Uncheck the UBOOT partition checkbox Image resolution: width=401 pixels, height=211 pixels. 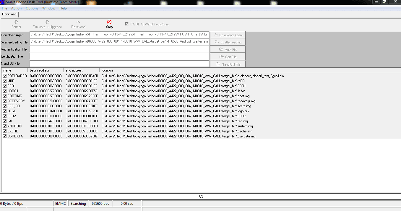click(x=4, y=91)
